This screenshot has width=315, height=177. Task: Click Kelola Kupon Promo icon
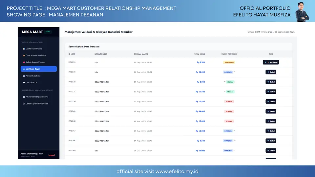24,62
